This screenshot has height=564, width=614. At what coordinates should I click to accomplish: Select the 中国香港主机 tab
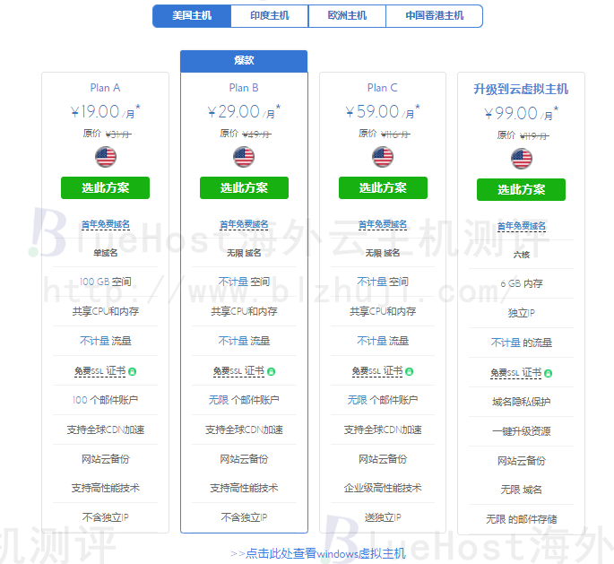tap(434, 16)
